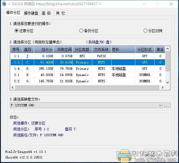Click the 分区类型 column header
Viewport: 179px width, 163px height.
(x=82, y=49)
